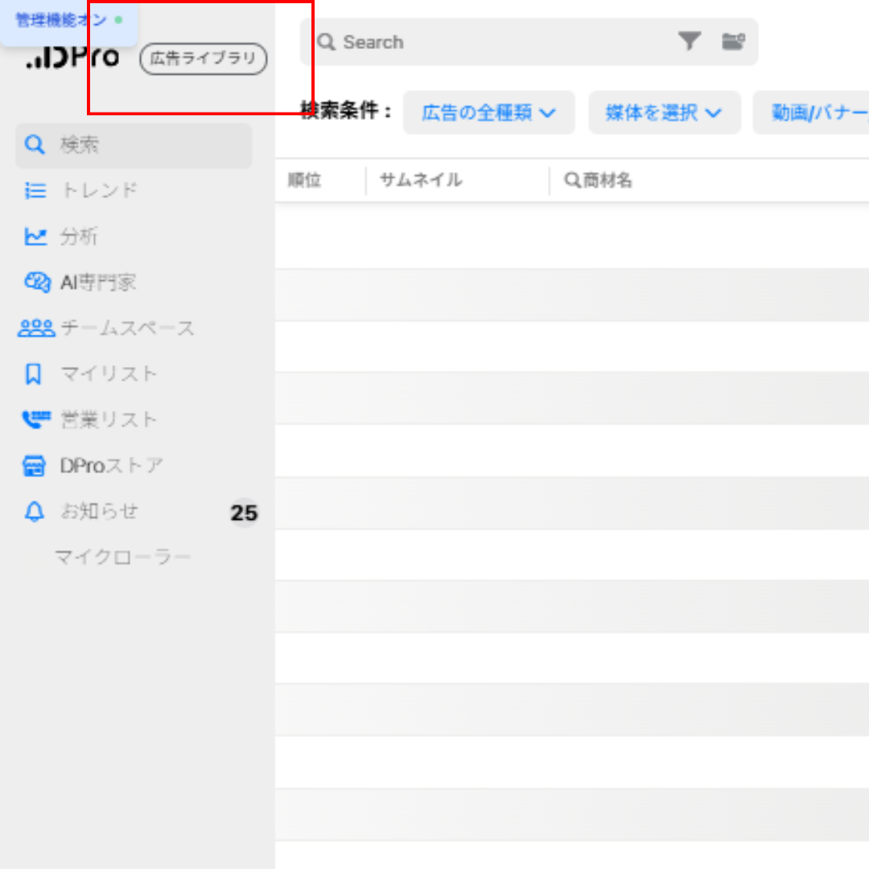Image resolution: width=869 pixels, height=869 pixels.
Task: Click the 広告ライブラリ button
Action: coord(203,59)
